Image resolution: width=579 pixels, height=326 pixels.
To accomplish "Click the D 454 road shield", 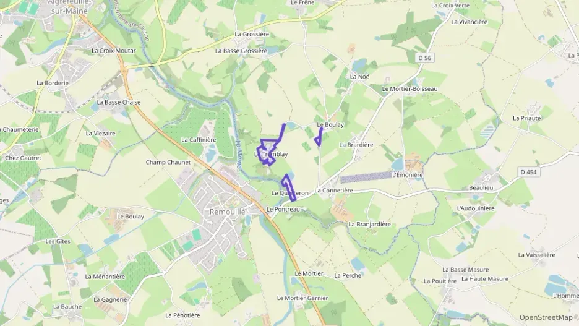I will click(528, 172).
